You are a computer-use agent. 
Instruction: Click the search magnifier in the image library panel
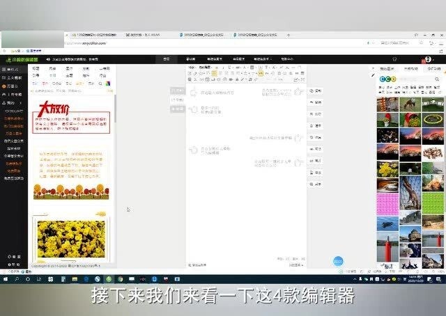click(437, 79)
